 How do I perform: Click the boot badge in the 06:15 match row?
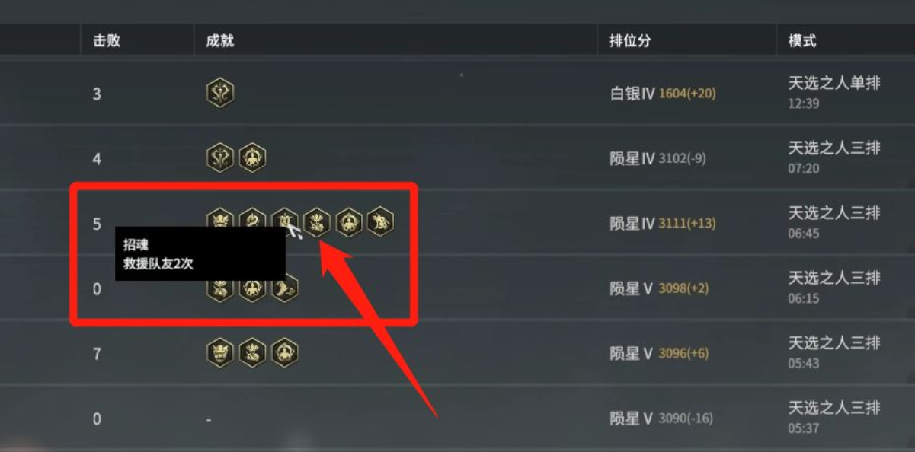click(x=285, y=288)
